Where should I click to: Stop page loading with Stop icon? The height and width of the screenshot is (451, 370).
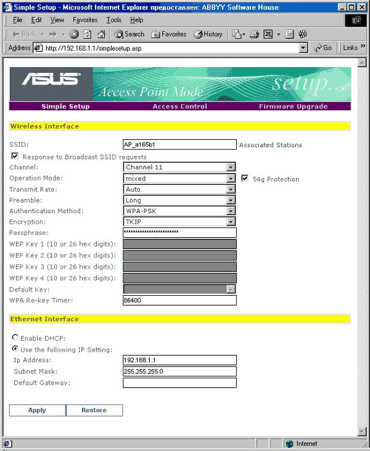coord(74,35)
